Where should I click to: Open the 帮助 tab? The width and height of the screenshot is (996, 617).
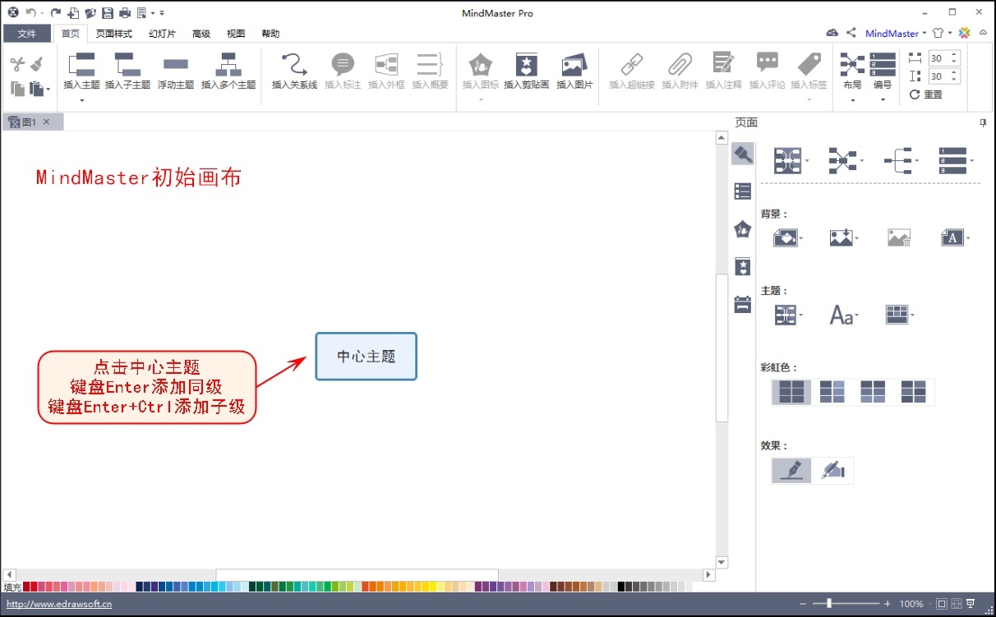click(x=270, y=34)
